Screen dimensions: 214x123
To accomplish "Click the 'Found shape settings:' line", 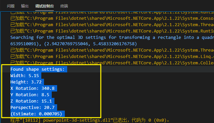I will tap(37, 69).
